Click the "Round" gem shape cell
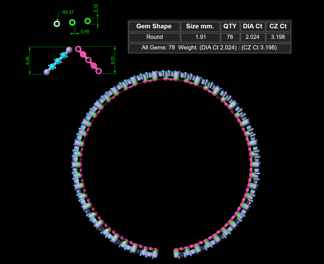 tap(154, 37)
